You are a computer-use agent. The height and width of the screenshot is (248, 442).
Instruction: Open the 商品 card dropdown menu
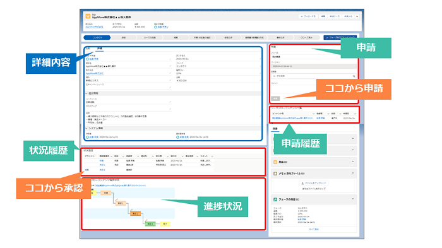click(x=353, y=162)
